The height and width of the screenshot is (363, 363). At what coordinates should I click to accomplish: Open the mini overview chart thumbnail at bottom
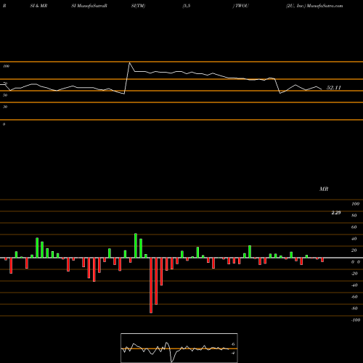tap(179, 348)
